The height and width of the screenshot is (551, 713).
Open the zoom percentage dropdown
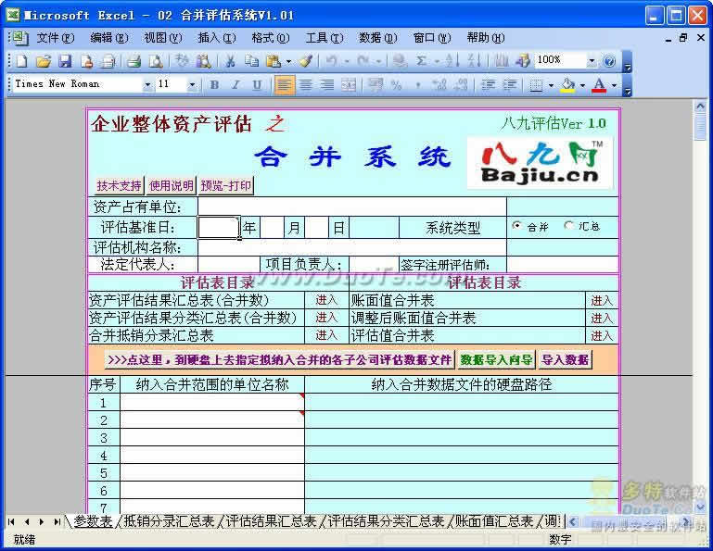tap(592, 60)
